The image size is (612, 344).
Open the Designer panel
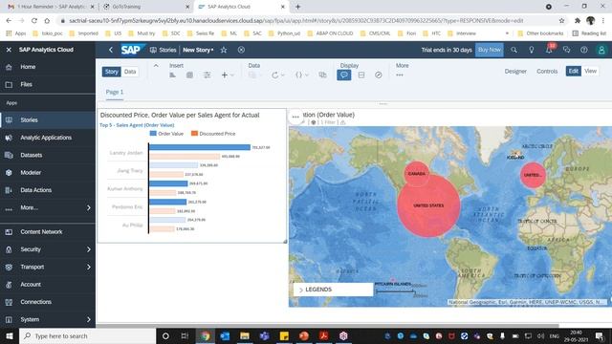pos(515,72)
